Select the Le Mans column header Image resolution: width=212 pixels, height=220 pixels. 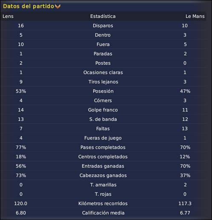point(195,16)
